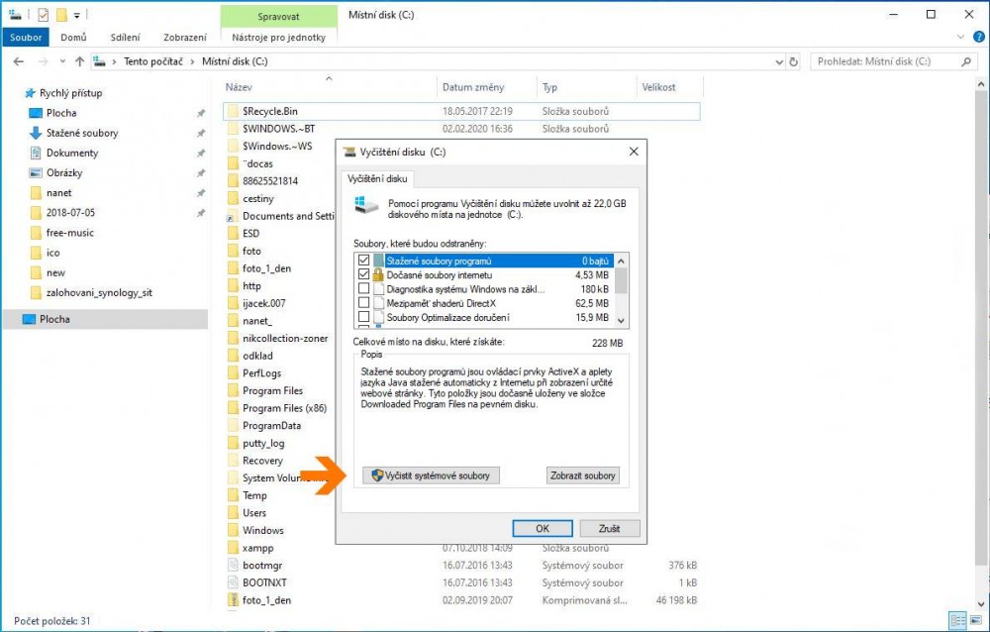Click the Back arrow in Explorer
This screenshot has height=632, width=990.
[x=18, y=61]
